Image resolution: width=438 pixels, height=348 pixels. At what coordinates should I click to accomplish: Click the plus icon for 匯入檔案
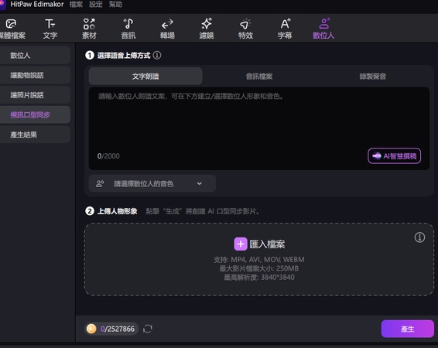(x=241, y=244)
